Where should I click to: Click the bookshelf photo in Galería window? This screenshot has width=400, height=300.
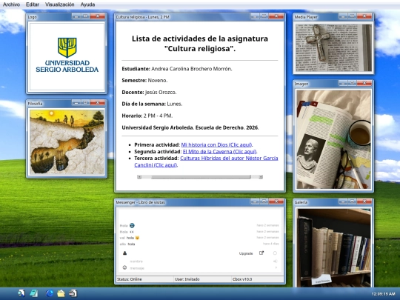pos(333,247)
